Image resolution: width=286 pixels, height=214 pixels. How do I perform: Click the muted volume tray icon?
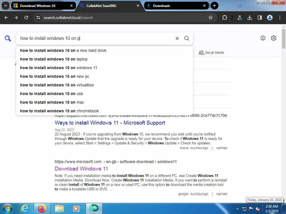pyautogui.click(x=258, y=209)
